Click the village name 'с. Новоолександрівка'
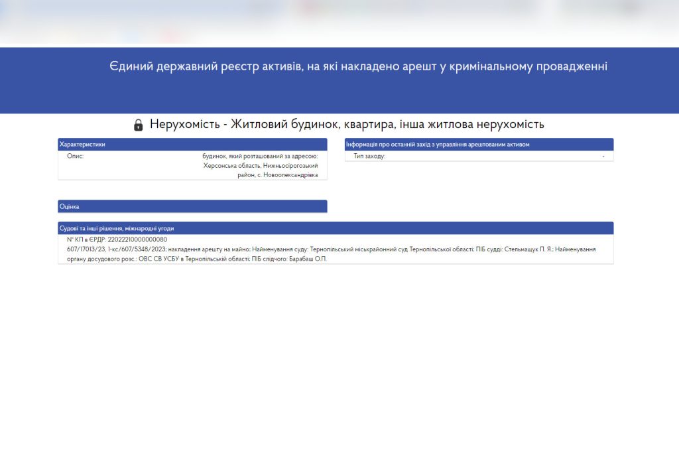This screenshot has width=679, height=453. point(286,175)
